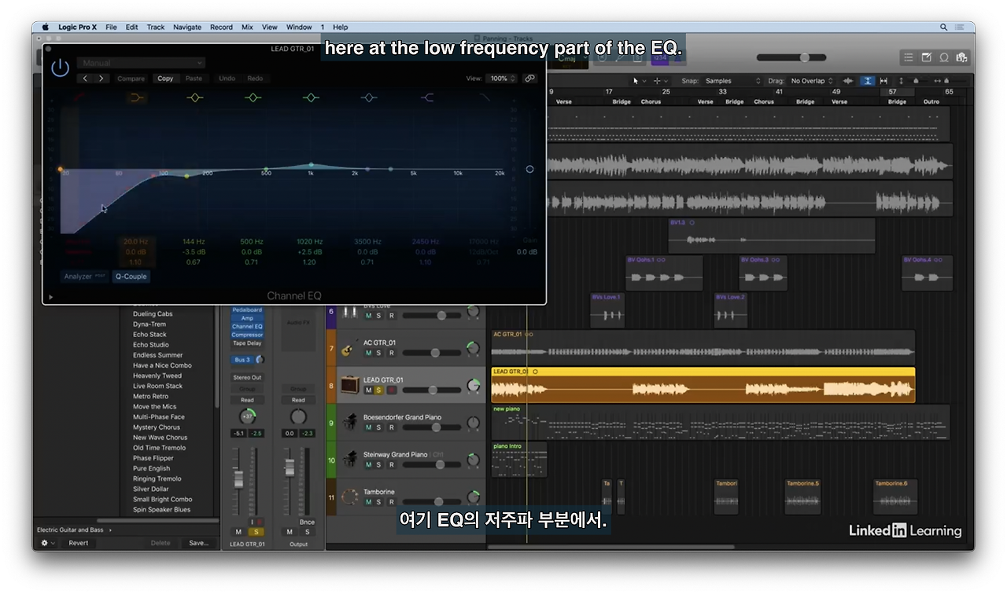The image size is (1007, 594).
Task: Click the Channel EQ link icon
Action: [x=529, y=79]
